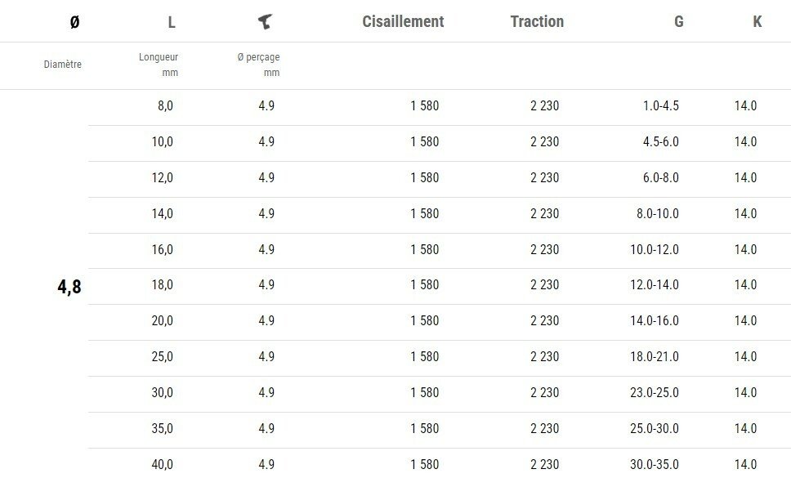Screen dimensions: 791x487
Task: Select the Cisaillement column header
Action: tap(403, 22)
